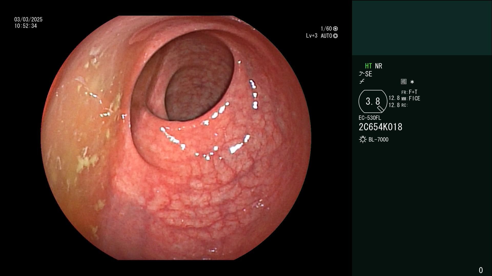Screen dimensions: 492x276
Task: Click the date 03/03/2025
Action: point(28,19)
